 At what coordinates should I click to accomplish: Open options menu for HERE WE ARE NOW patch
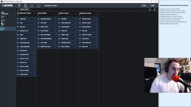pos(55,19)
